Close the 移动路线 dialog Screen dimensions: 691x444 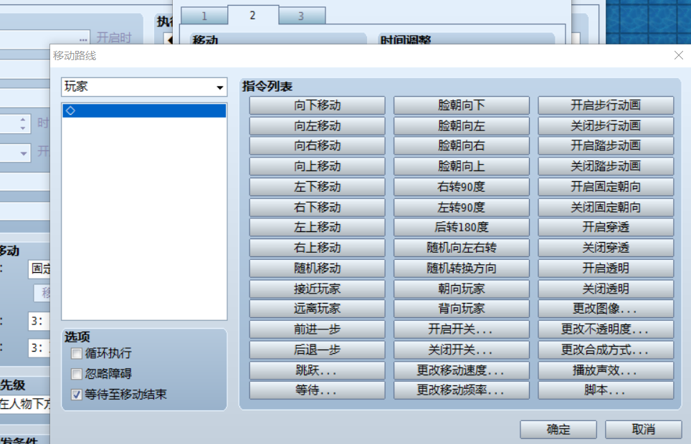[x=679, y=55]
